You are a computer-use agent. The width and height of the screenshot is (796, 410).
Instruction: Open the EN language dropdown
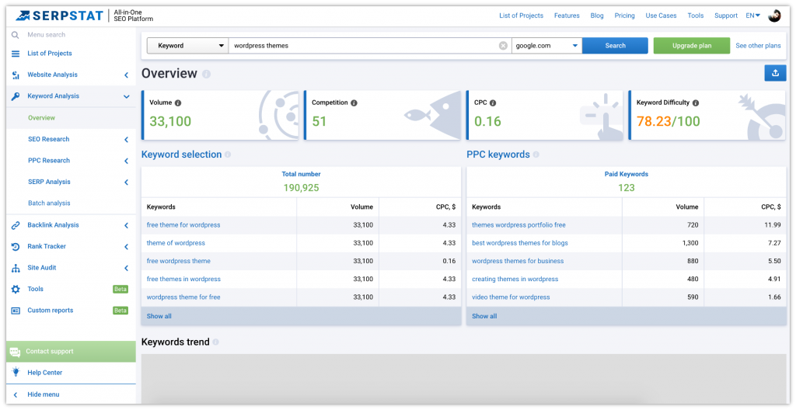[752, 16]
